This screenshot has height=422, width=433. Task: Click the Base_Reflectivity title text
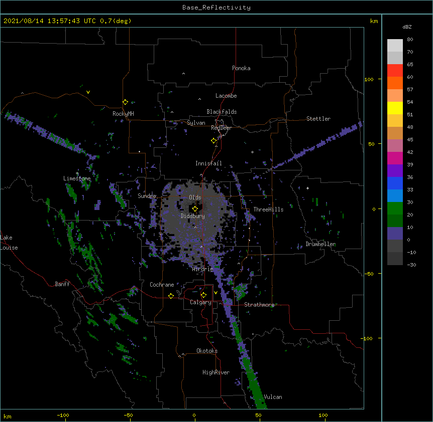point(216,8)
